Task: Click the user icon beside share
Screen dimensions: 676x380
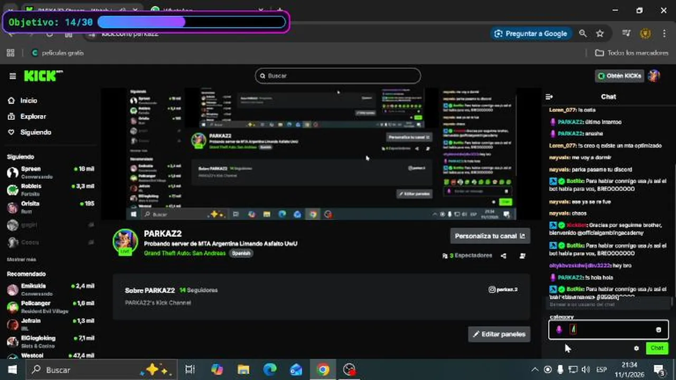Action: coord(522,255)
